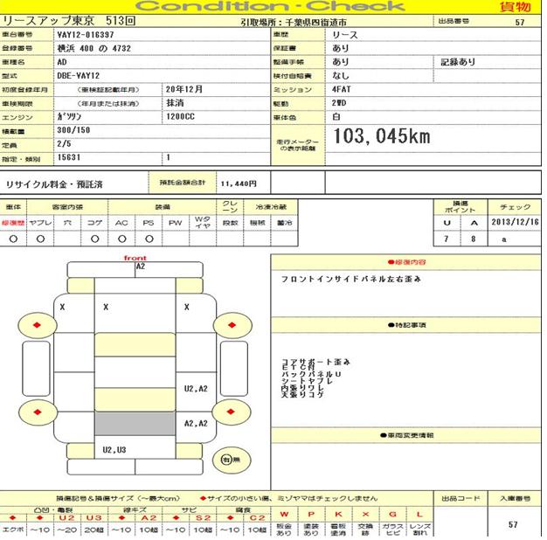Click the U2,U3 mark at rear
Viewport: 547px width, 540px height.
point(114,450)
